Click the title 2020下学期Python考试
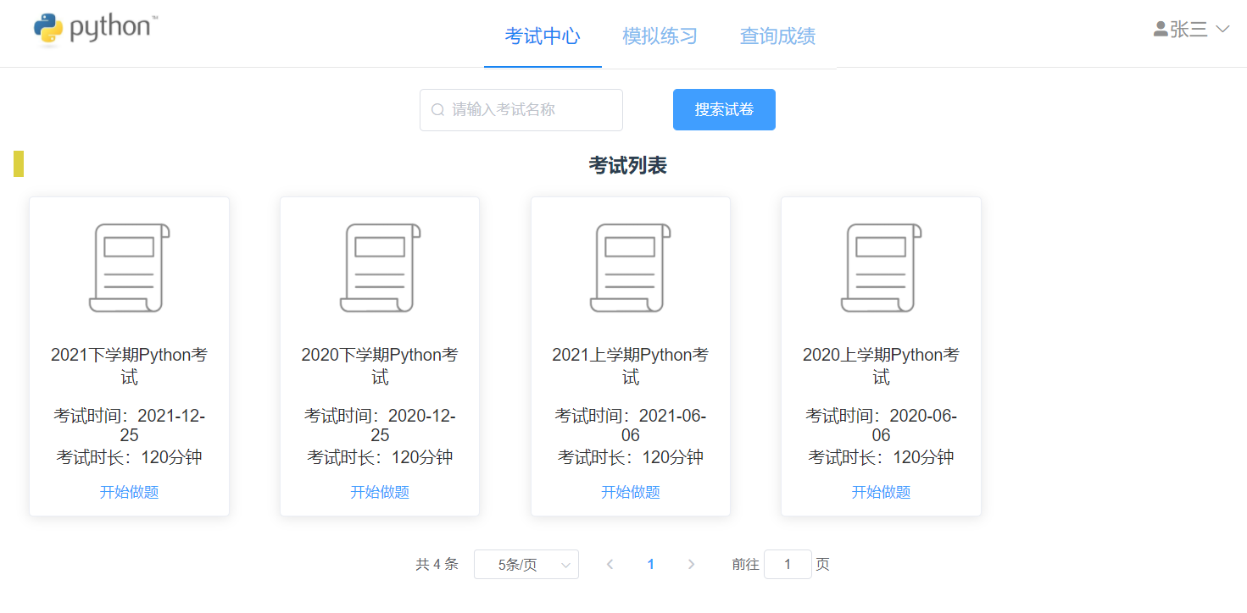This screenshot has height=613, width=1247. click(380, 366)
